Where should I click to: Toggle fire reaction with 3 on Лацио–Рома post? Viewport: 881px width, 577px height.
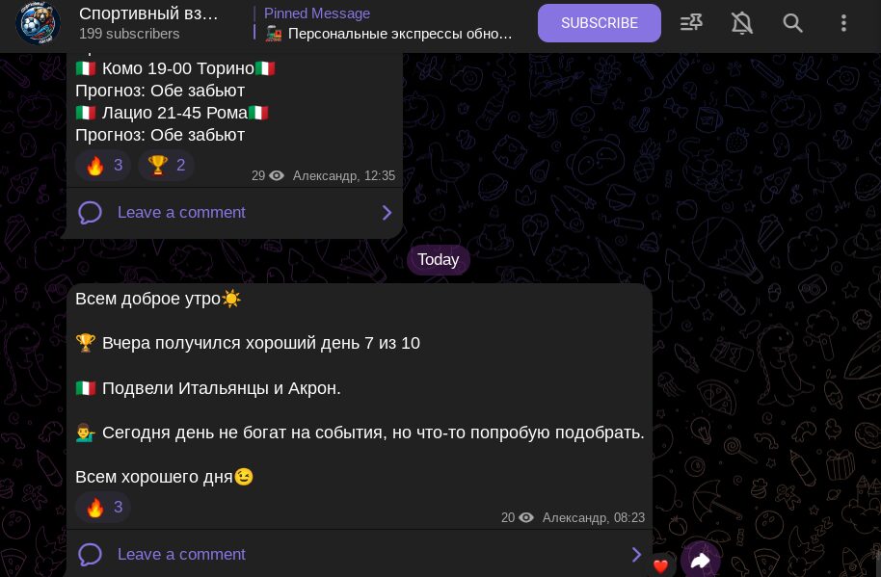coord(103,165)
